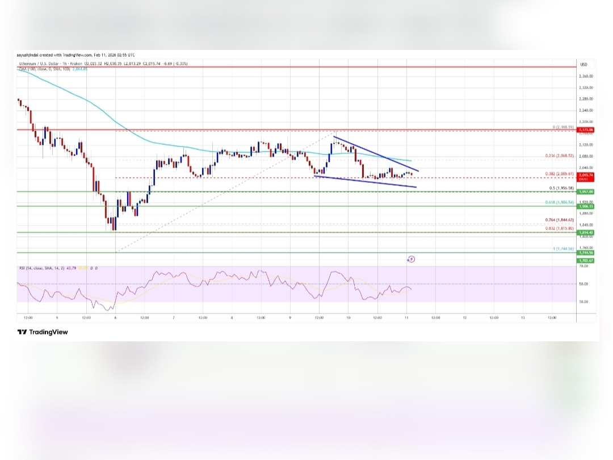The image size is (613, 460).
Task: Click the RSI 70.00 level on the scale
Action: coord(583,266)
